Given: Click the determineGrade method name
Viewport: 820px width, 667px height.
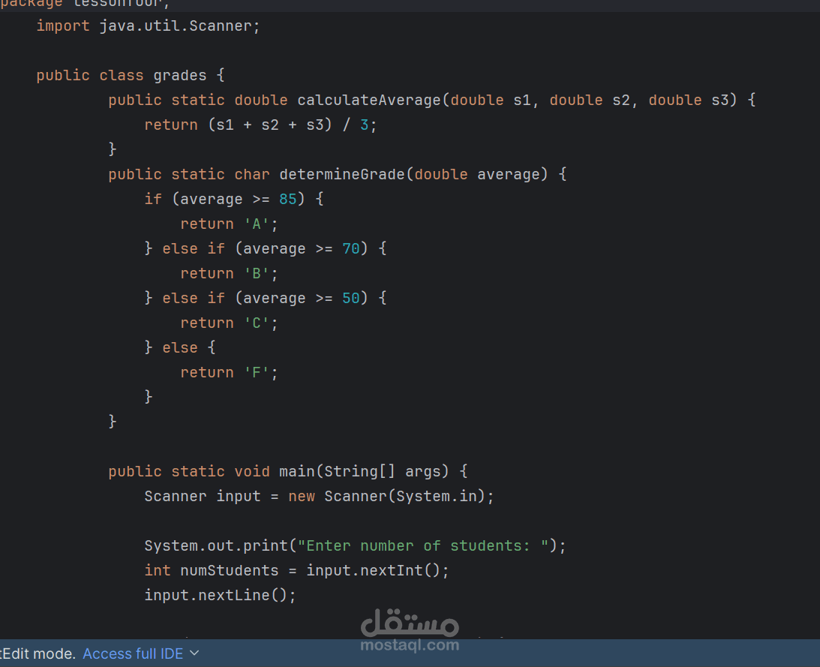Looking at the screenshot, I should point(342,174).
